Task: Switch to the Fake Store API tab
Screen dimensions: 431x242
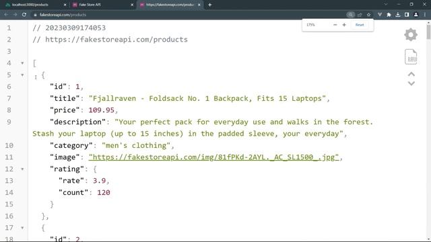Action: pyautogui.click(x=102, y=5)
